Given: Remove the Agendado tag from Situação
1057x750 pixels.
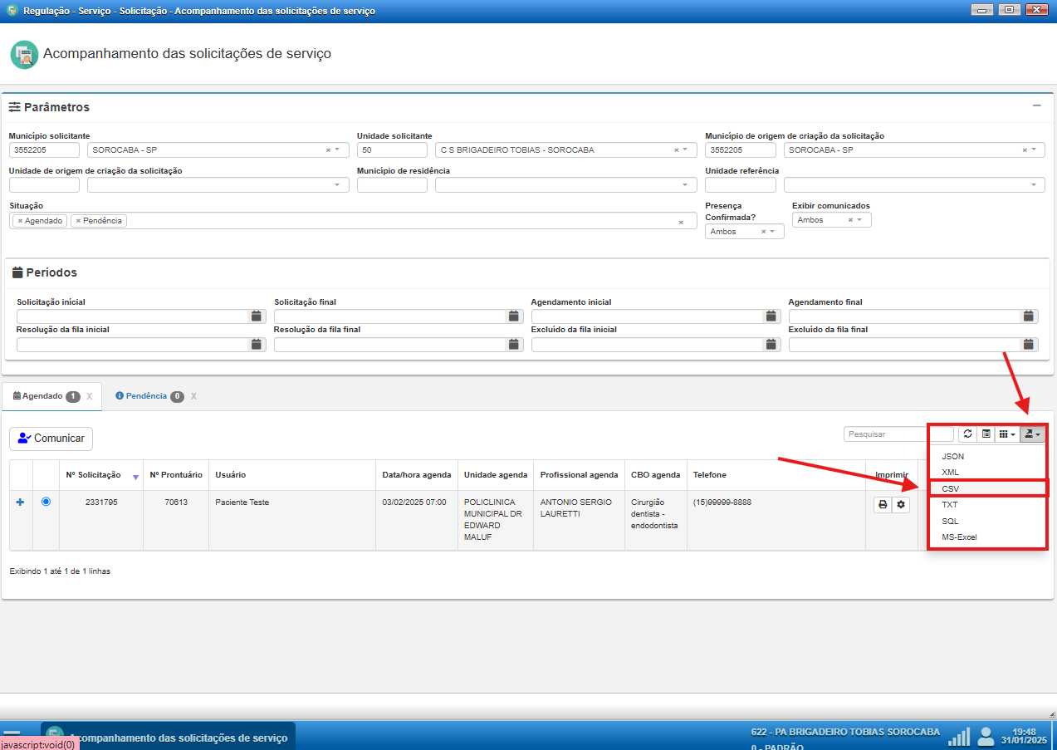Looking at the screenshot, I should pos(20,221).
